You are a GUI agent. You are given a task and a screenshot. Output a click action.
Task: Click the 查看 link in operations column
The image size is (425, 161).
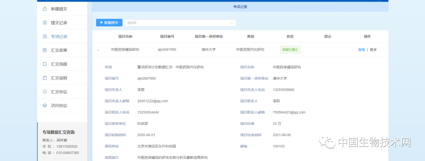[x=361, y=50]
